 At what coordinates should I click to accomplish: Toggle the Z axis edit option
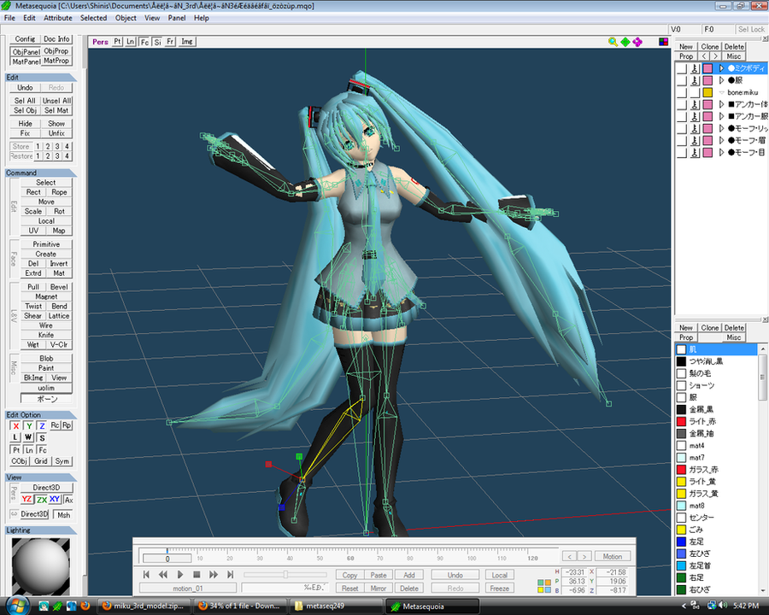[42, 425]
